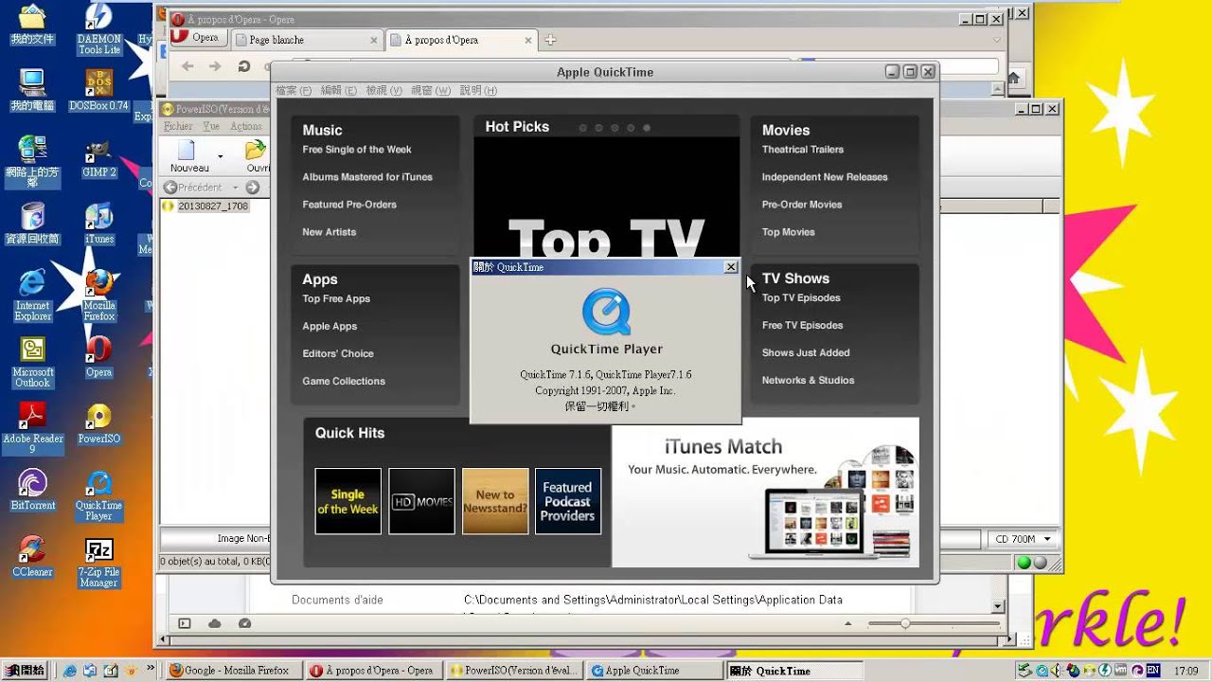The height and width of the screenshot is (682, 1212).
Task: Open the DOSBox 0.74 desktop icon
Action: (98, 90)
